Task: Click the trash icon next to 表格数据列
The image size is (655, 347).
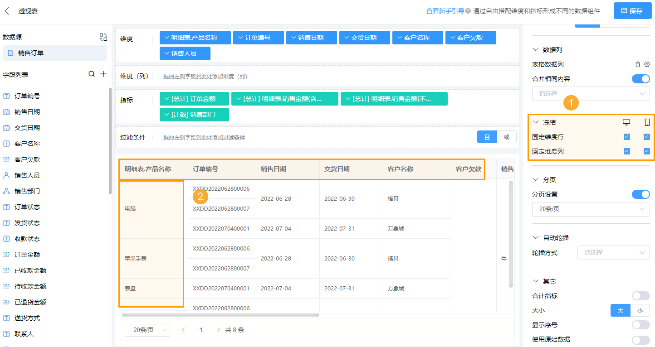Action: click(638, 64)
